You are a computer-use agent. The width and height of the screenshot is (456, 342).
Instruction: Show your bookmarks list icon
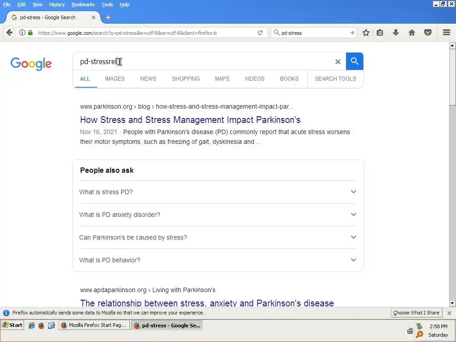click(x=380, y=33)
